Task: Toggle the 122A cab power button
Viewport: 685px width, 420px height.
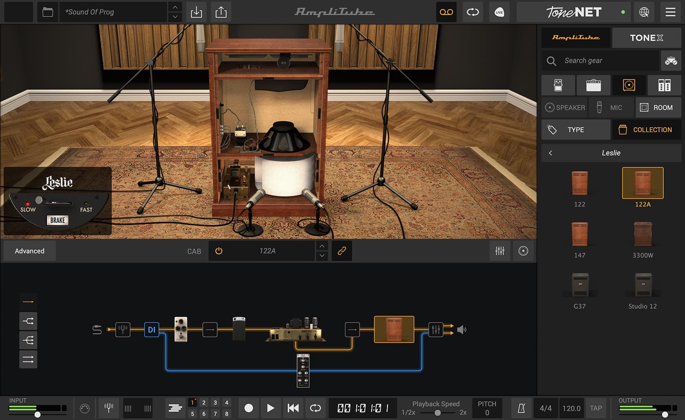Action: pyautogui.click(x=219, y=251)
